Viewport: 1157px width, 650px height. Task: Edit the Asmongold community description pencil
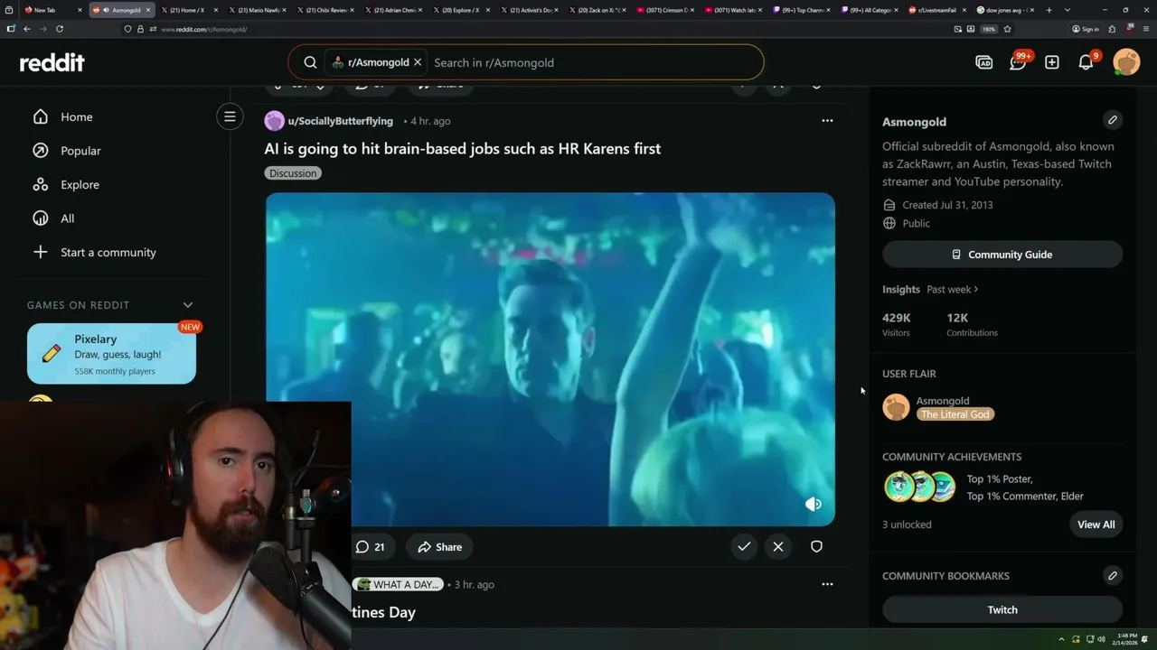coord(1113,119)
